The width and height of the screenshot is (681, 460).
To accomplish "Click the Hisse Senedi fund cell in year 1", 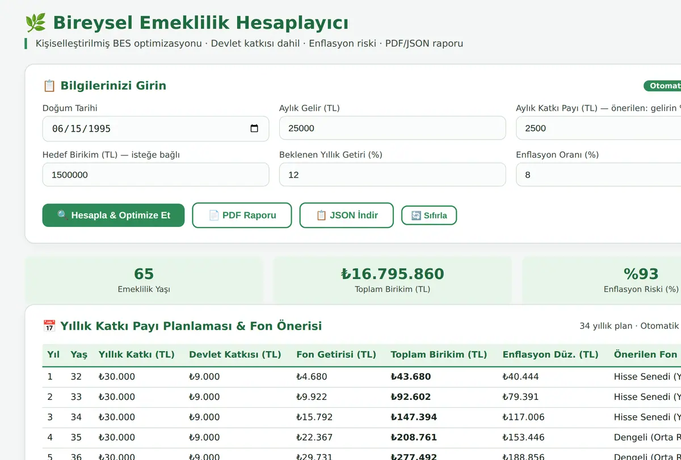I will click(647, 377).
